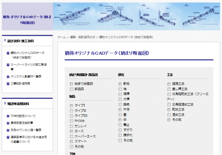Click the page title 鶴弥オリジナルCADデータ(納まり断面図)
This screenshot has width=222, height=155.
(x=107, y=53)
